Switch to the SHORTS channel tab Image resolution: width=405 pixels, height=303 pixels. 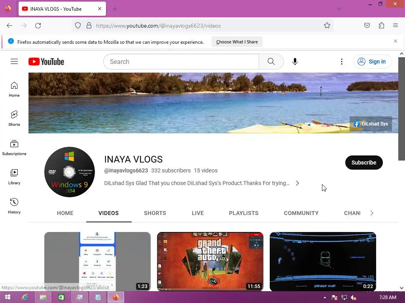pos(155,213)
